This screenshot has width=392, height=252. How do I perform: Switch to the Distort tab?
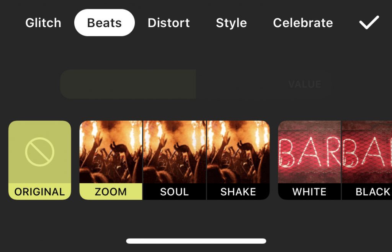168,23
